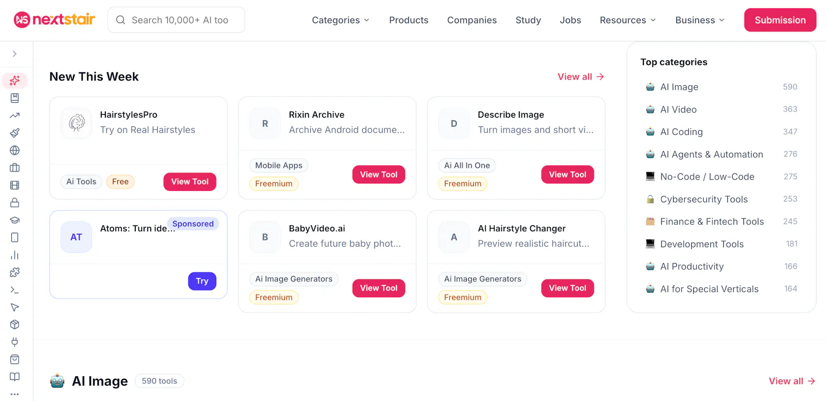The width and height of the screenshot is (826, 401).
Task: Select the paintbrush sidebar icon
Action: [x=15, y=133]
